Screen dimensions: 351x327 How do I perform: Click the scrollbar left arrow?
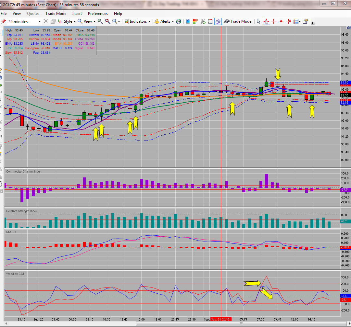click(6, 323)
